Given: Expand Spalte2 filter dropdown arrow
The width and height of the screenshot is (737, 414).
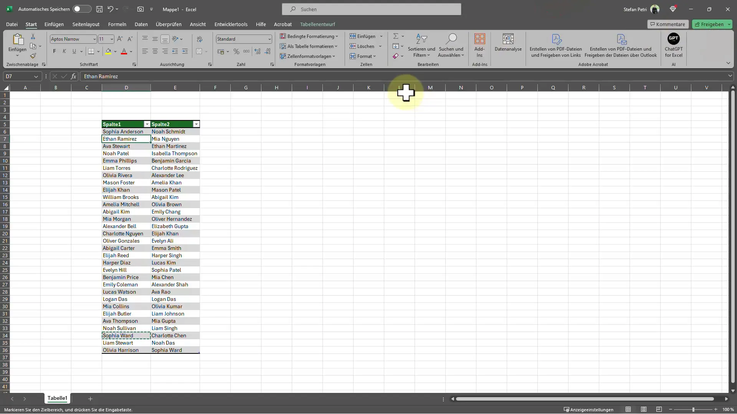Looking at the screenshot, I should (196, 124).
